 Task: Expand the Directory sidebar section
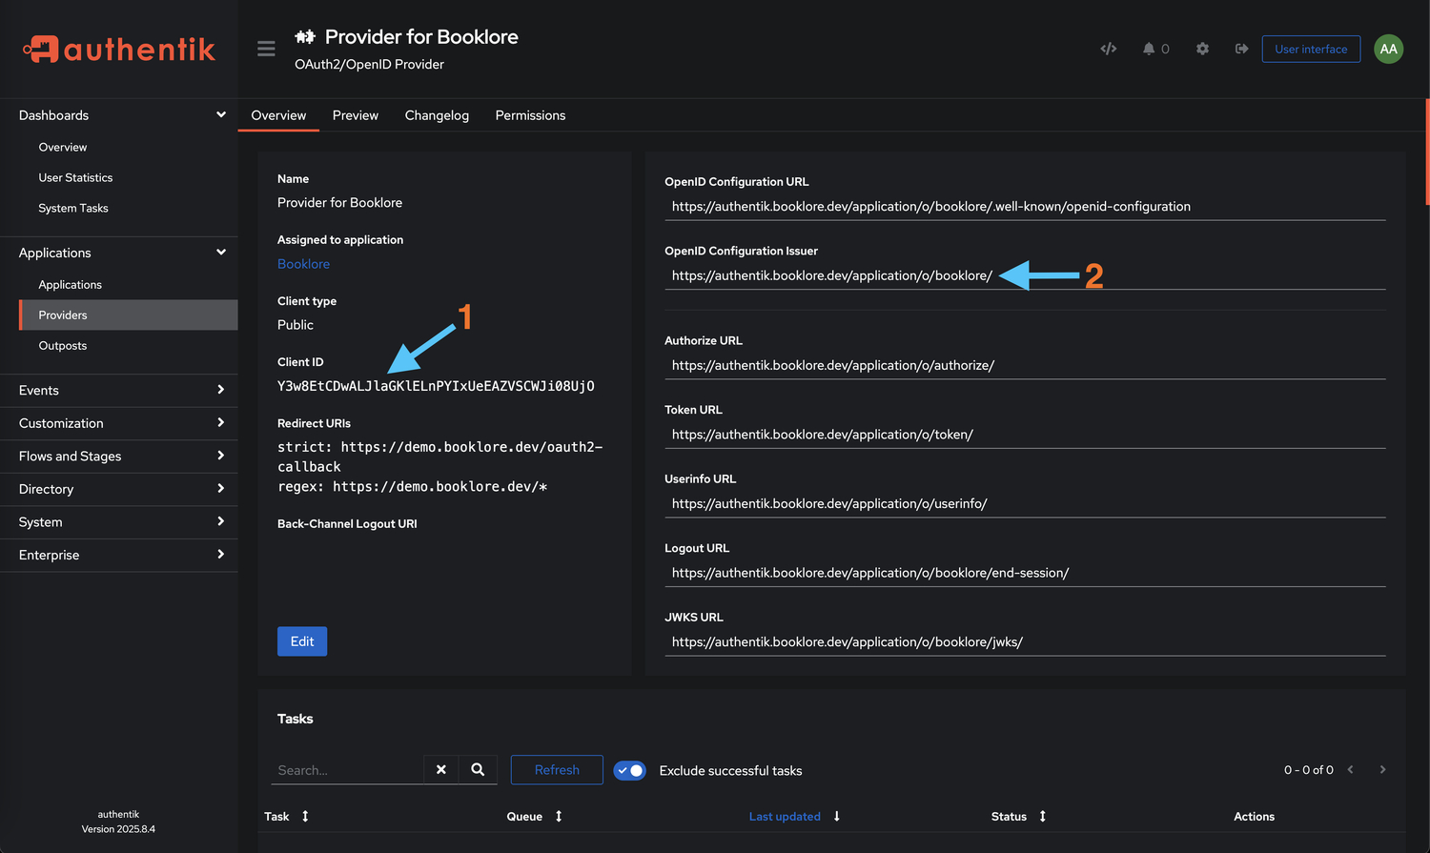pyautogui.click(x=119, y=489)
